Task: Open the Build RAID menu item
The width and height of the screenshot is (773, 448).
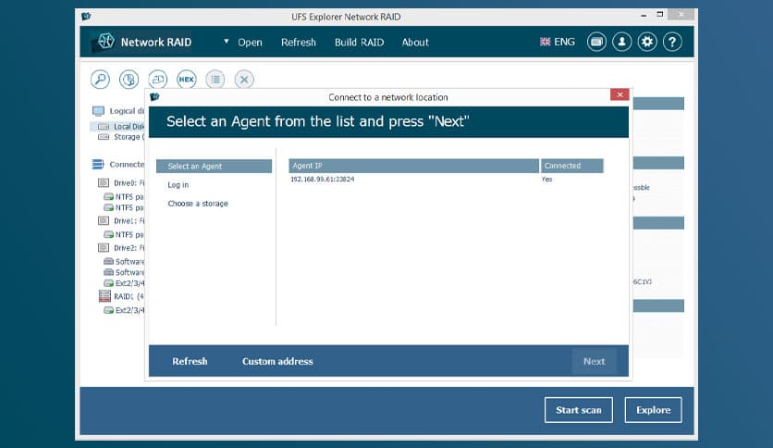Action: (x=359, y=43)
